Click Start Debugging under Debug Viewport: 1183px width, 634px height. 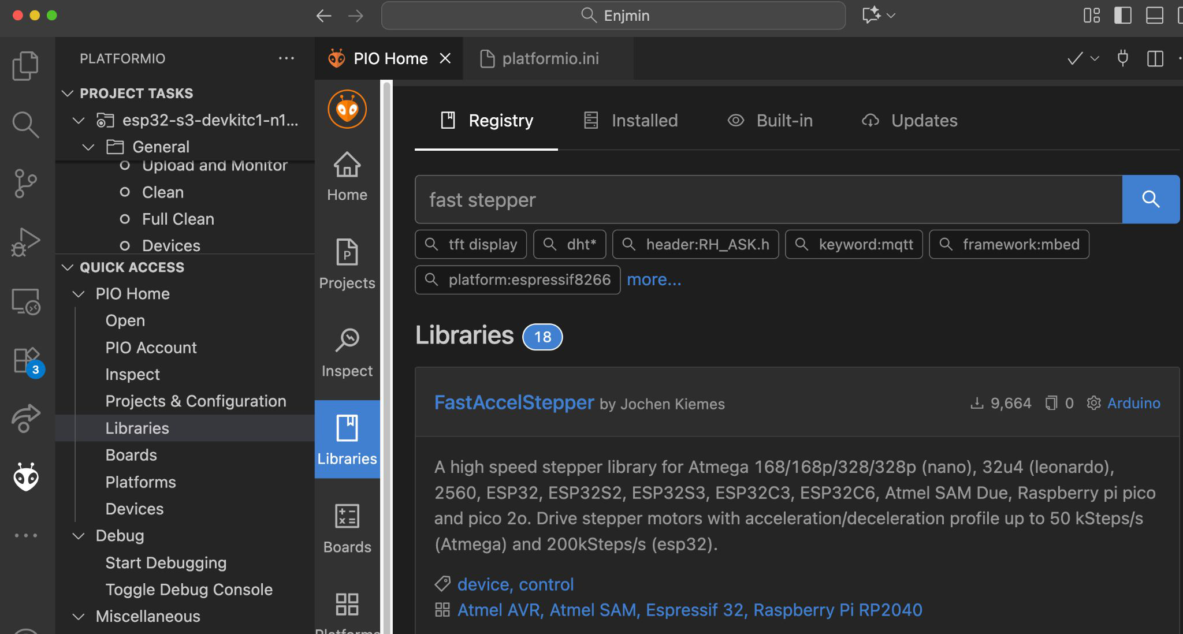click(166, 563)
